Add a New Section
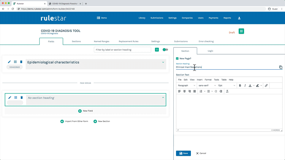This screenshot has width=285, height=160. click(102, 121)
